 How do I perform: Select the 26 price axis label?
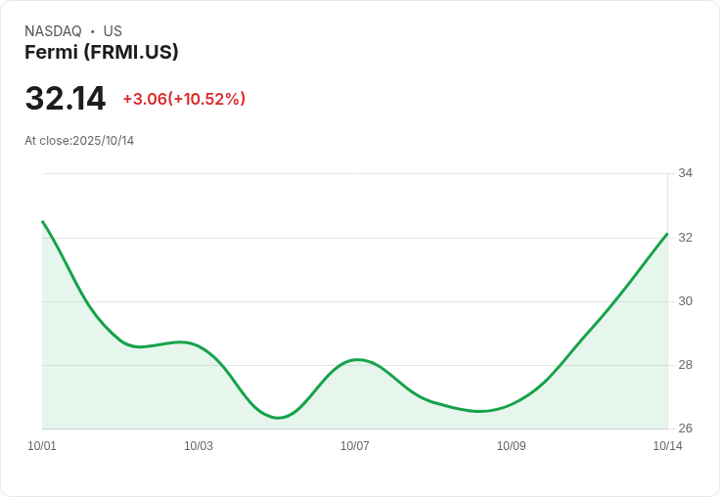[685, 429]
